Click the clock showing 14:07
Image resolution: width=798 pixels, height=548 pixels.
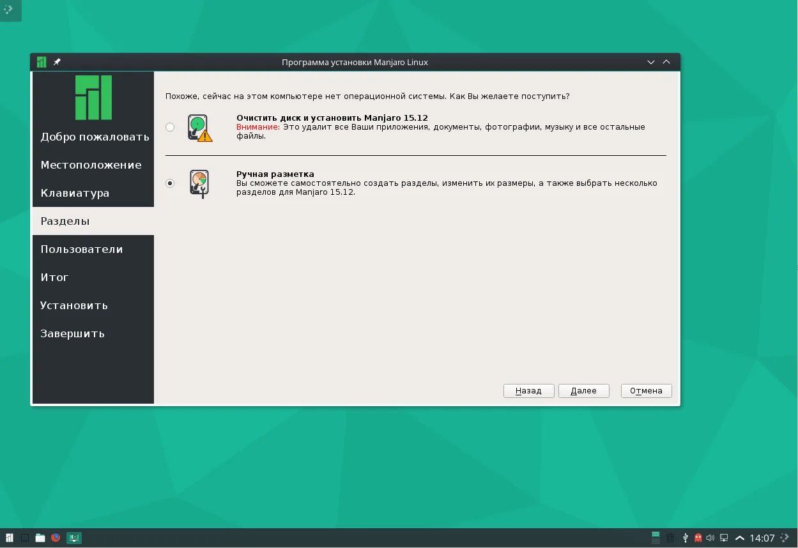762,538
